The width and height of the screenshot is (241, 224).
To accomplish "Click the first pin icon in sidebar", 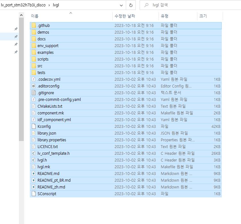I will pyautogui.click(x=16, y=29).
